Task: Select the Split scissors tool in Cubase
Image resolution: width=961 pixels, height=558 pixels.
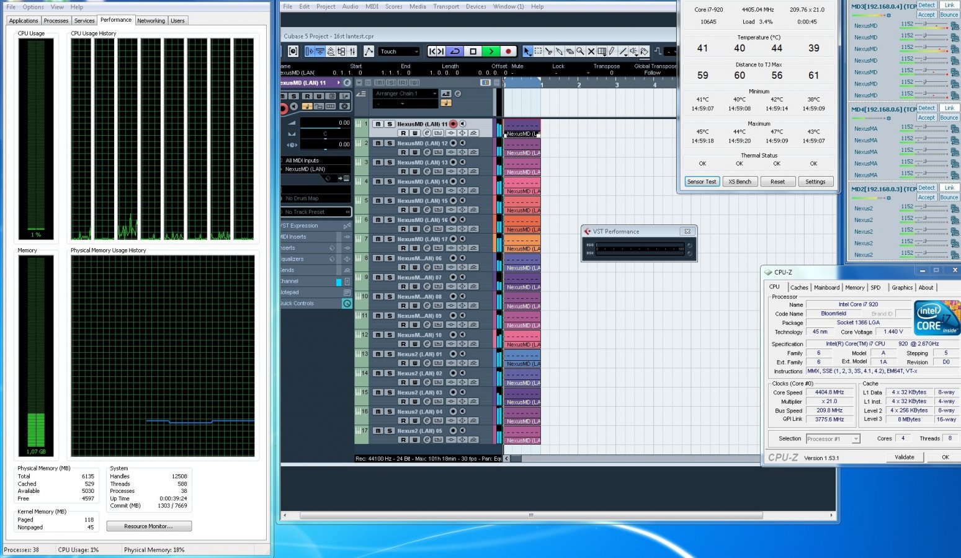Action: click(548, 51)
